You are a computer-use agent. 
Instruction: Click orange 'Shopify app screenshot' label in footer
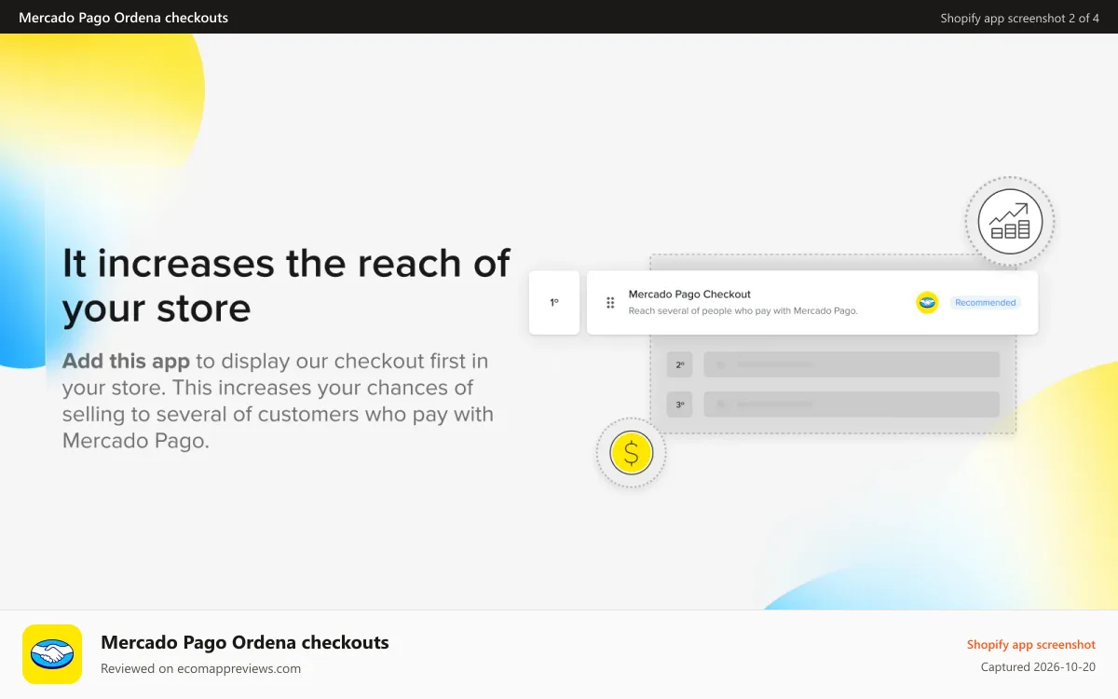(1030, 644)
